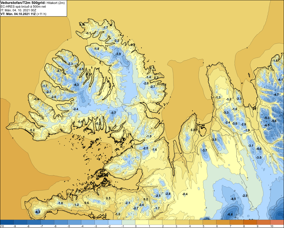Click the -1.9 temperature value
The width and height of the screenshot is (284, 228).
coord(247,131)
